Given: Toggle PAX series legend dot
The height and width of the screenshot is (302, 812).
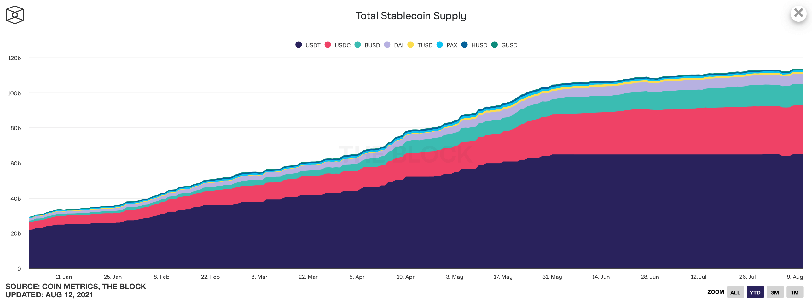Looking at the screenshot, I should pyautogui.click(x=440, y=45).
